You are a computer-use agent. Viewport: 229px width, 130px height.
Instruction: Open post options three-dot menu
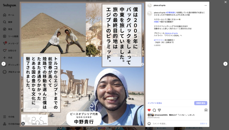[x=206, y=5]
